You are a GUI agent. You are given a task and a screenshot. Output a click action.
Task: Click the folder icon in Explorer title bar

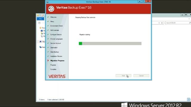[x=38, y=15]
